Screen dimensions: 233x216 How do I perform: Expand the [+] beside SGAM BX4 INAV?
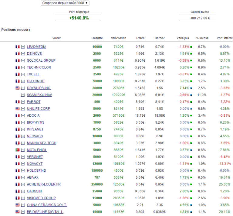point(23,95)
